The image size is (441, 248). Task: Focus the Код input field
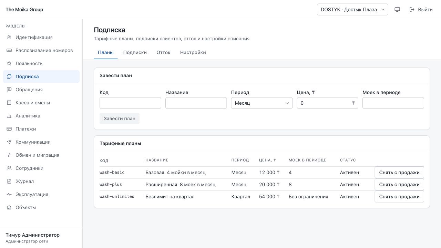click(130, 103)
